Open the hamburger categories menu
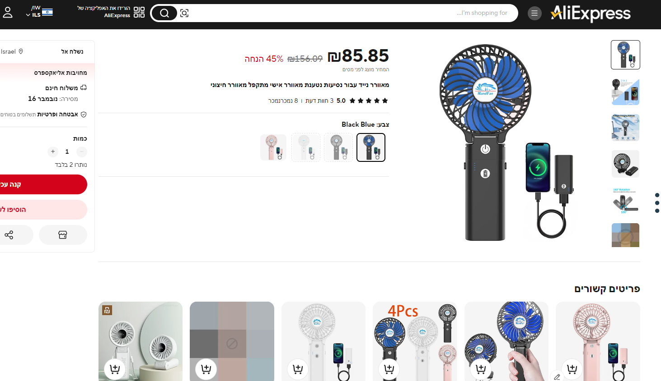This screenshot has width=661, height=381. pos(534,13)
